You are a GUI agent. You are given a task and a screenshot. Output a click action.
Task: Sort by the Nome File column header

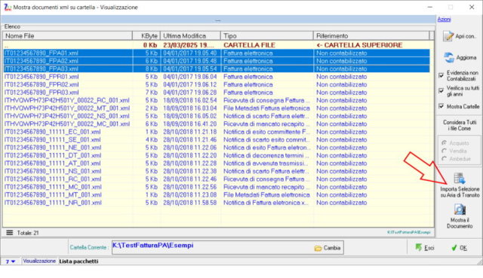click(x=67, y=35)
